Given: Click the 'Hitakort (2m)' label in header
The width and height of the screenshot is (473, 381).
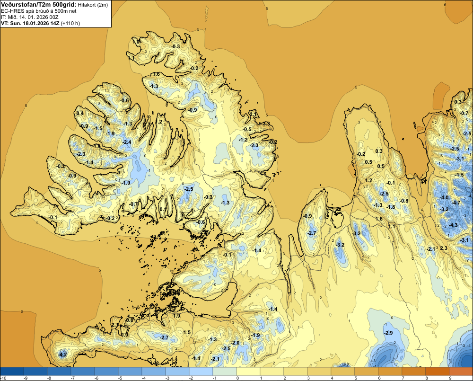Looking at the screenshot, I should coord(93,5).
